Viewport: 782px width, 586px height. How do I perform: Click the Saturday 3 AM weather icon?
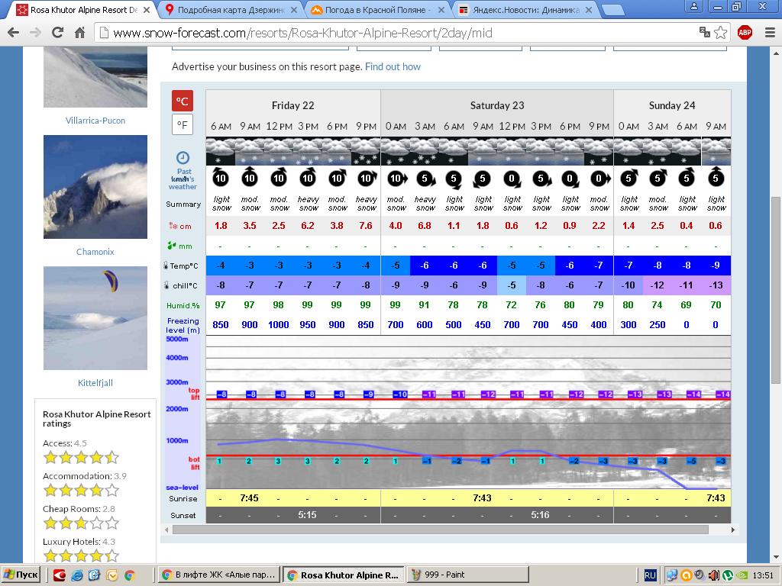(x=425, y=152)
